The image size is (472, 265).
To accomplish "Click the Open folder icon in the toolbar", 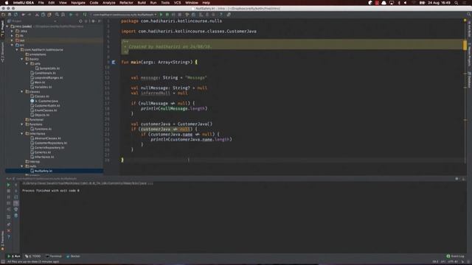I will 3,15.
